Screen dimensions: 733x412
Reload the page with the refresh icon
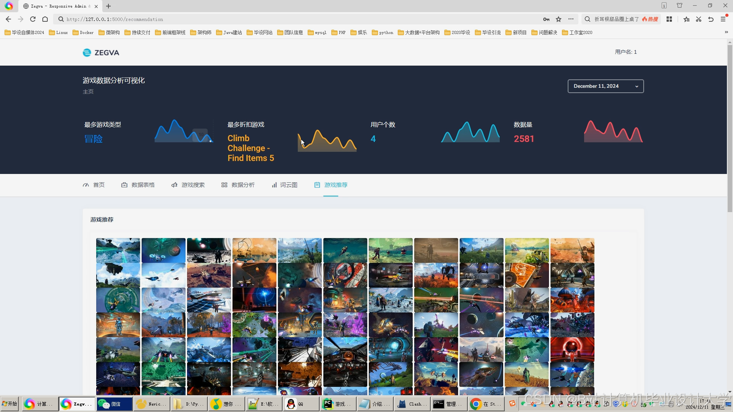pos(33,19)
